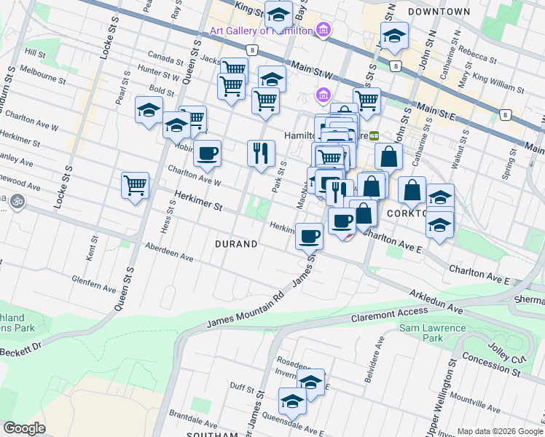The height and width of the screenshot is (437, 545).
Task: Click the café marker above Charlton Ave E
Action: (x=342, y=222)
